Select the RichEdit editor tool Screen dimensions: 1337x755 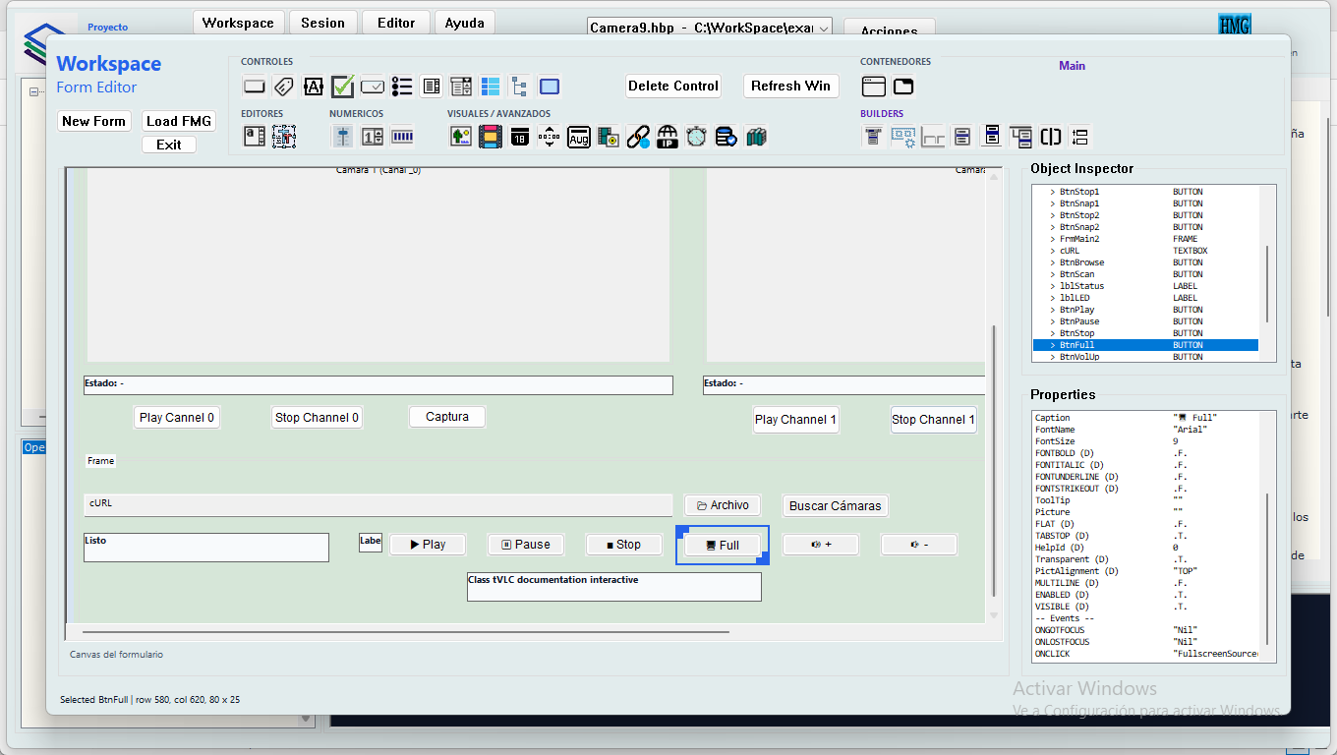click(284, 137)
